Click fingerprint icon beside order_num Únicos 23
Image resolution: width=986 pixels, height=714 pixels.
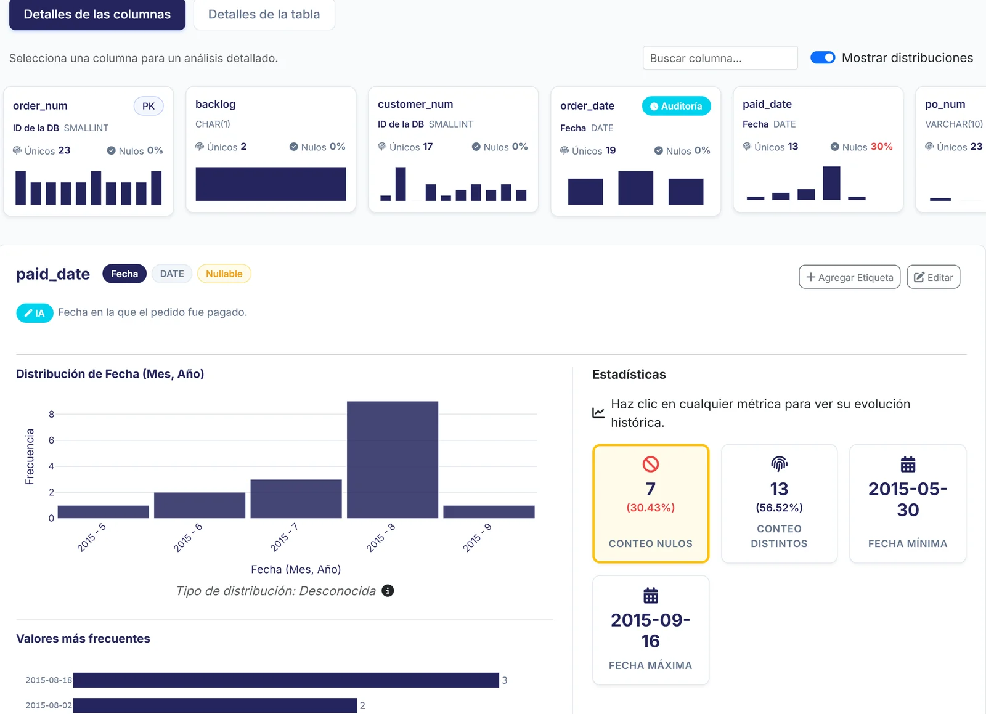coord(17,150)
